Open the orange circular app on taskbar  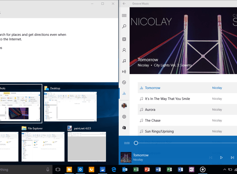click(x=91, y=170)
